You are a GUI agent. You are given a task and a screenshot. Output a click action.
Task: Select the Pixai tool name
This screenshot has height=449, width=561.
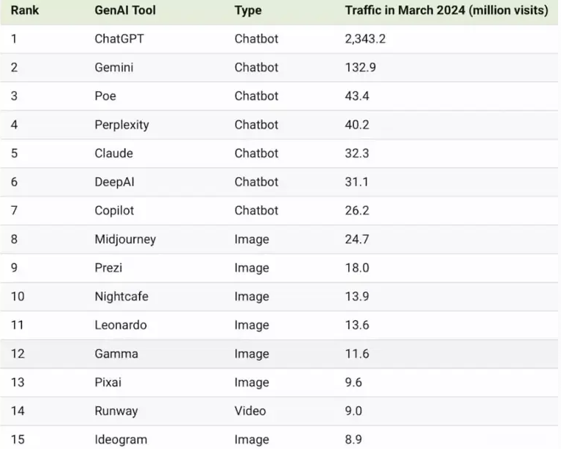(x=110, y=383)
